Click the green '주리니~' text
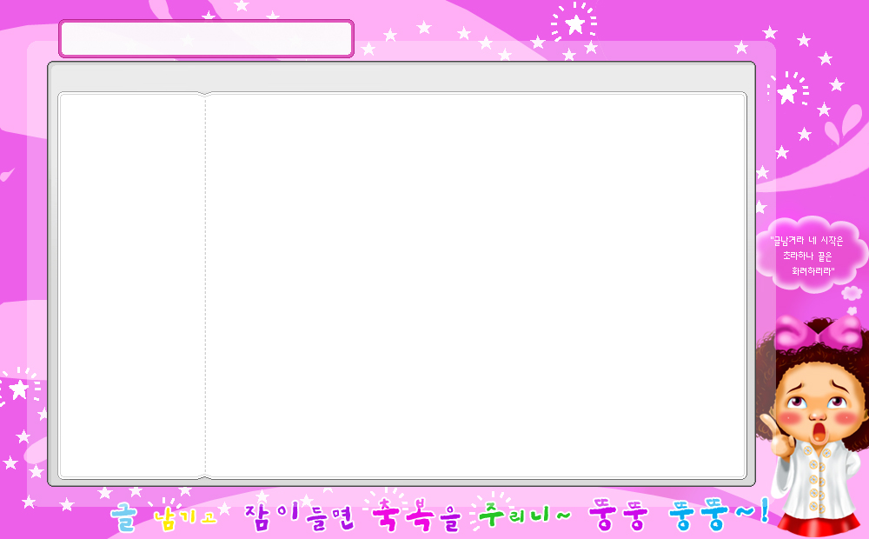 coord(523,516)
